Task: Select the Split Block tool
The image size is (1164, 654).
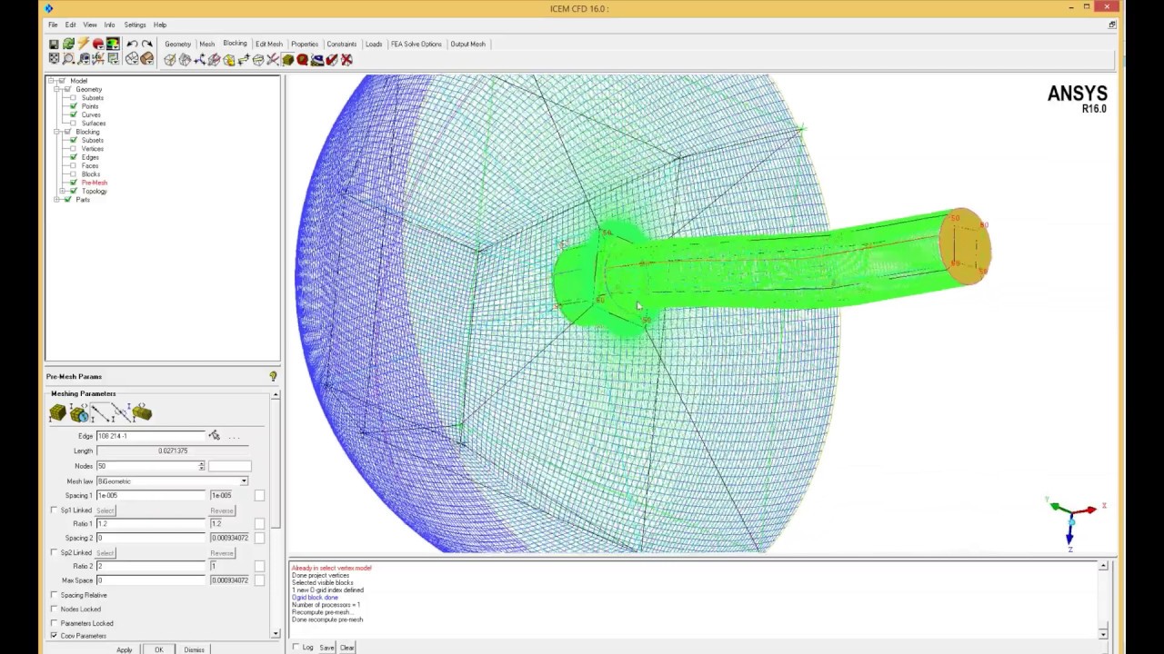Action: 185,60
